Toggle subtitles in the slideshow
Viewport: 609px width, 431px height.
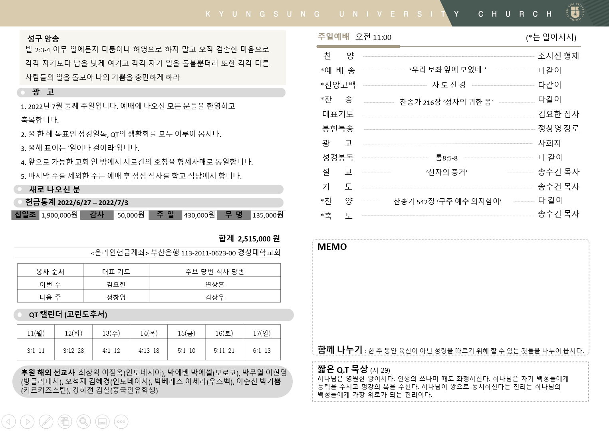click(x=103, y=421)
